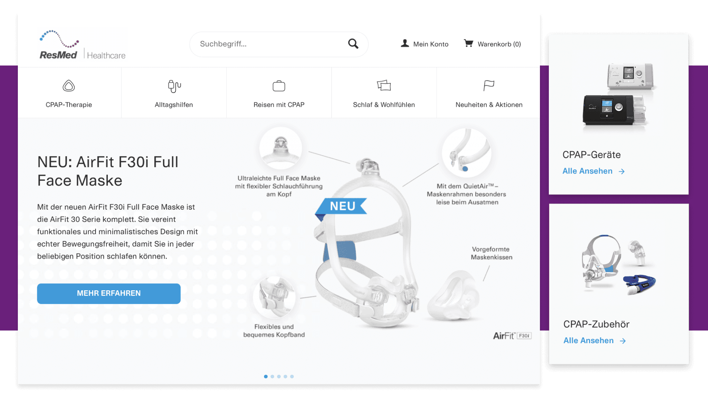Open the Alltagshilfen menu label

click(x=174, y=105)
